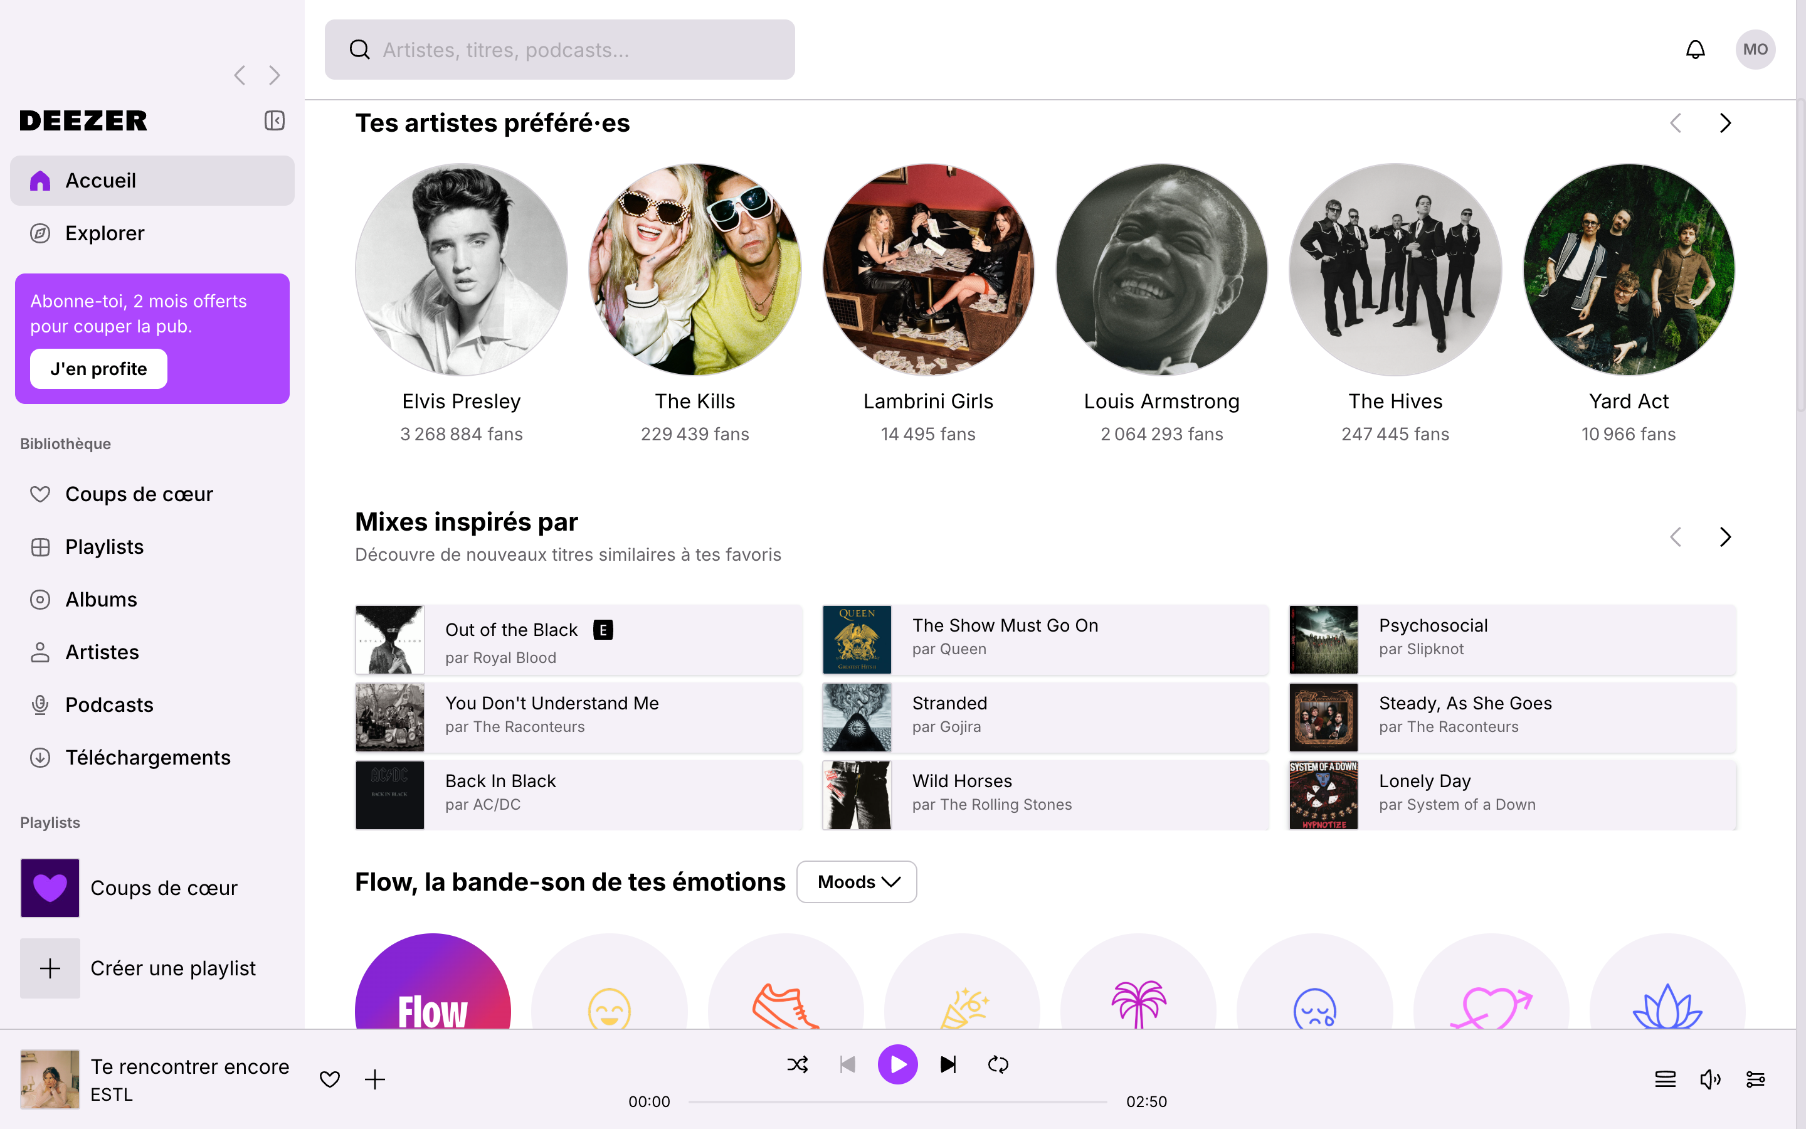
Task: Start the Flow mix
Action: coord(433,982)
